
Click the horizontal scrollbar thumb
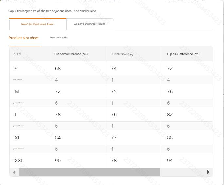pyautogui.click(x=89, y=172)
